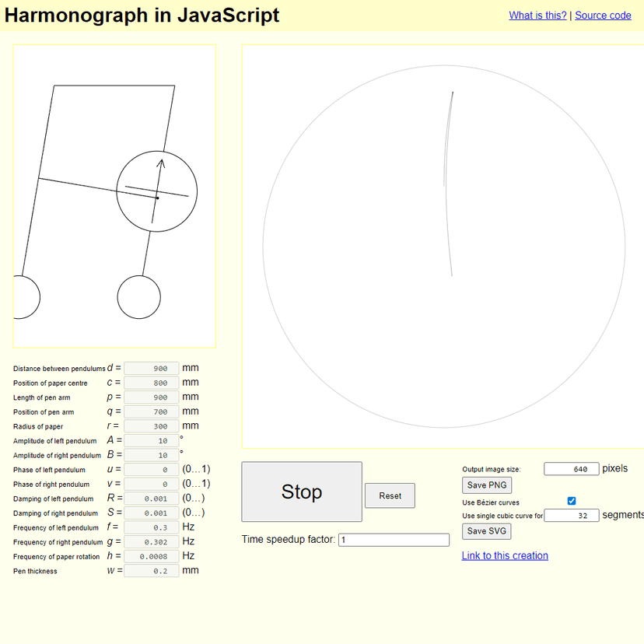Click the Frequency of paper rotation field
Image resolution: width=644 pixels, height=644 pixels.
point(151,555)
